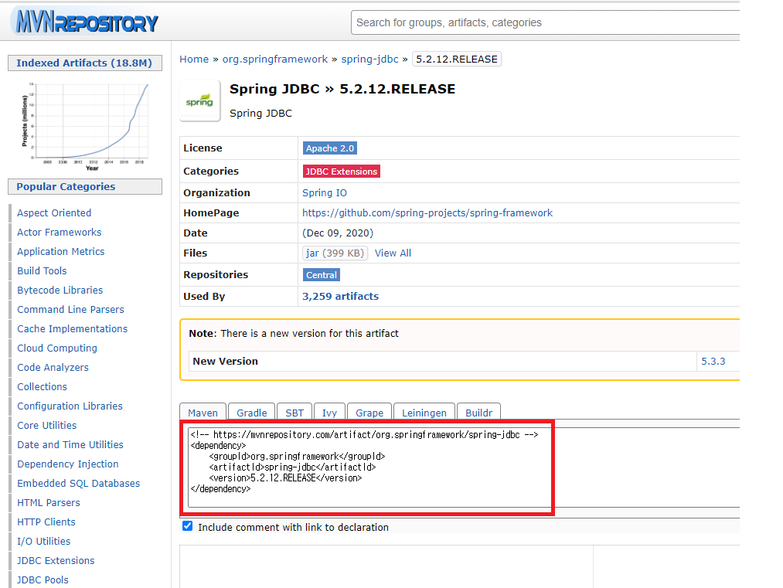Screen dimensions: 783x588
Task: Click the Spring JDBC » 5.2.12.RELEASE heading
Action: point(342,89)
